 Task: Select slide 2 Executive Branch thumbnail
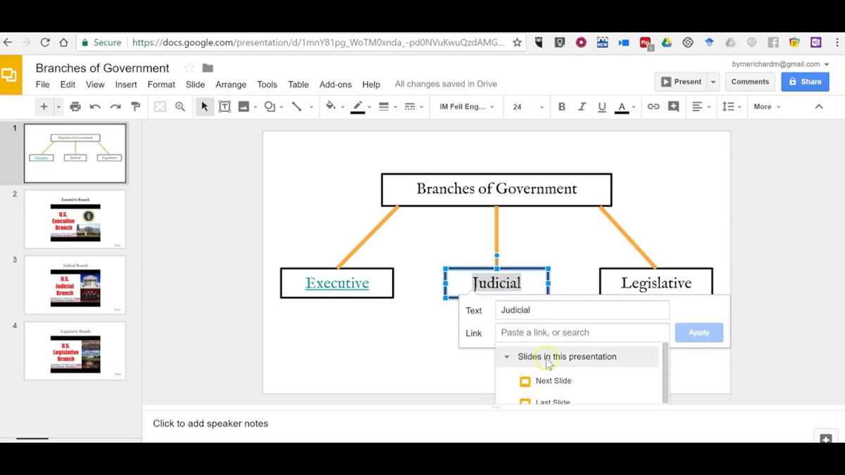click(75, 220)
